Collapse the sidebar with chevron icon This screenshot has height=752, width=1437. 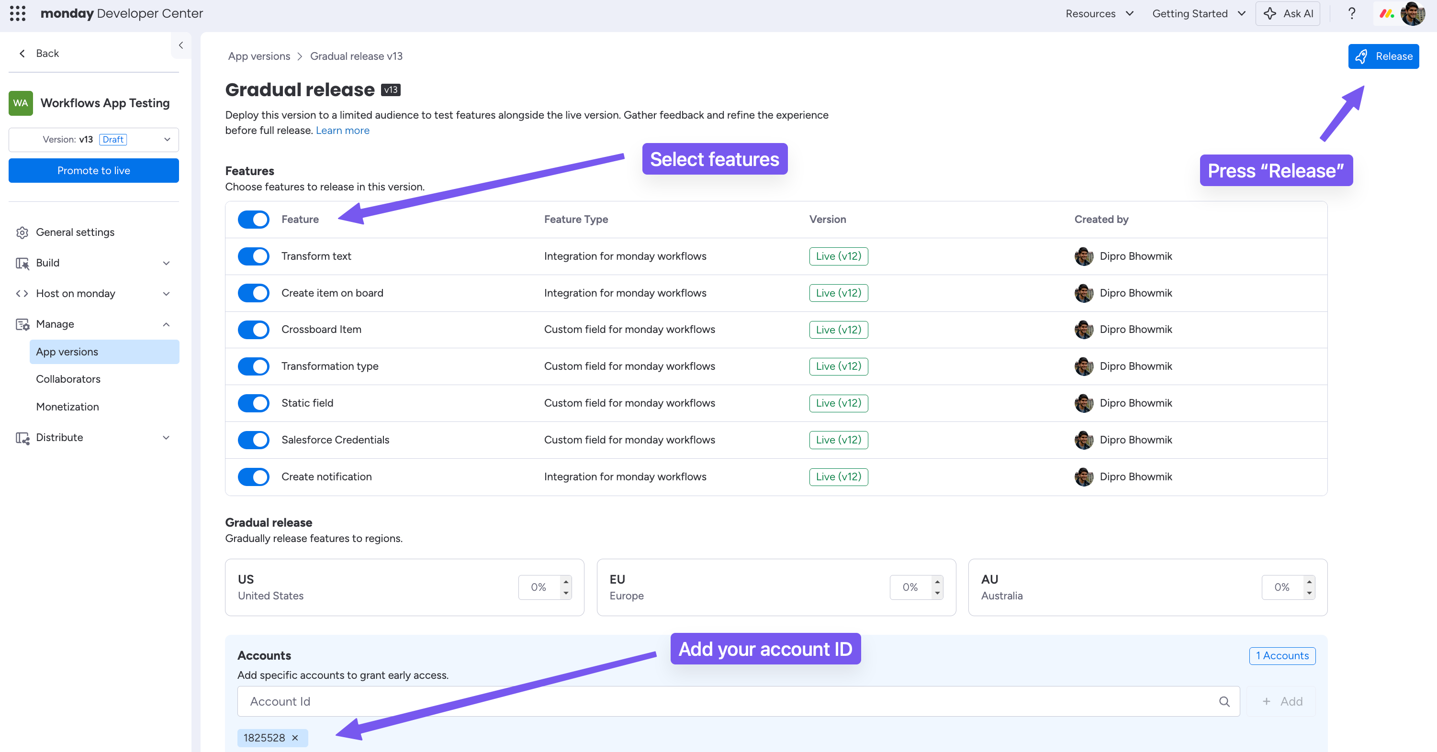pyautogui.click(x=181, y=45)
